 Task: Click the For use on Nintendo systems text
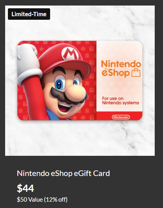point(120,101)
